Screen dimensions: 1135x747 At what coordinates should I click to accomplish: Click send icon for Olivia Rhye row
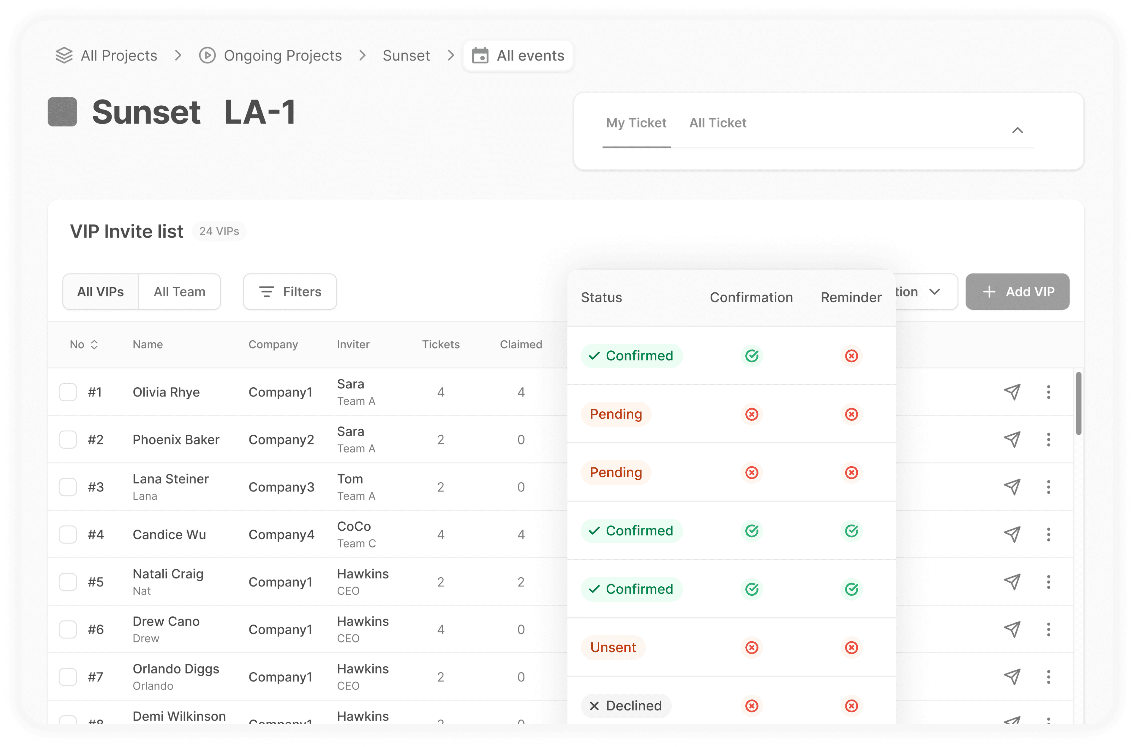pyautogui.click(x=1012, y=392)
